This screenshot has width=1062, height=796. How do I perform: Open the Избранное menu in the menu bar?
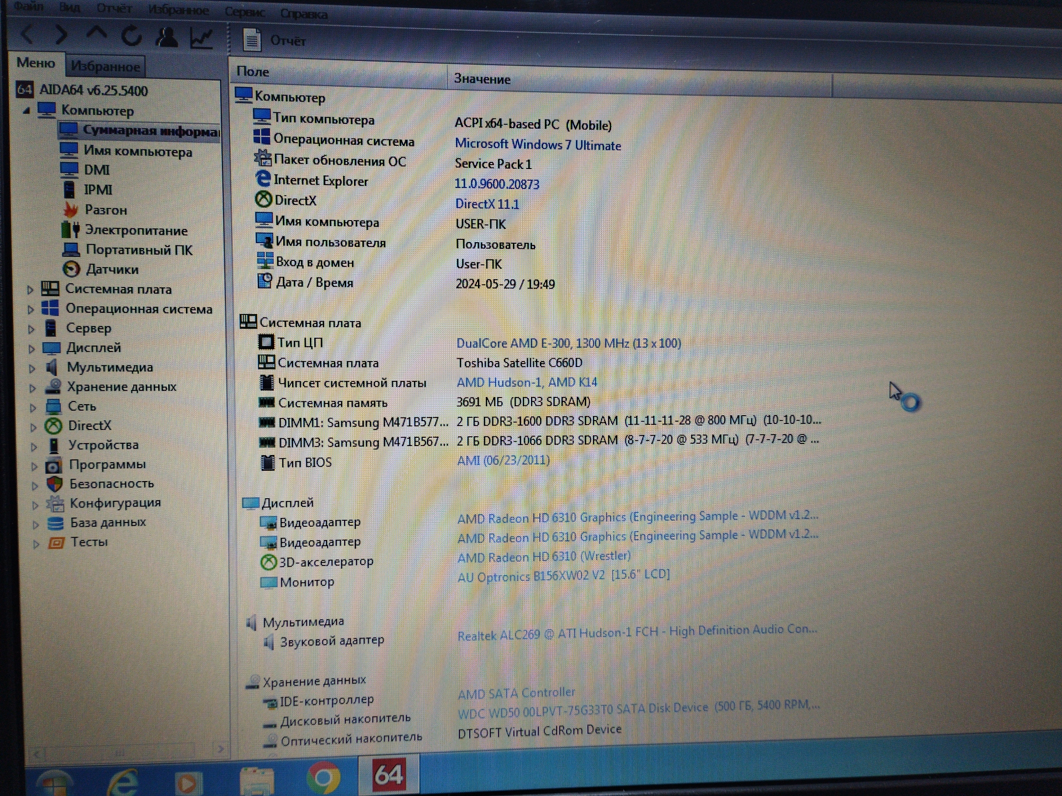coord(178,10)
